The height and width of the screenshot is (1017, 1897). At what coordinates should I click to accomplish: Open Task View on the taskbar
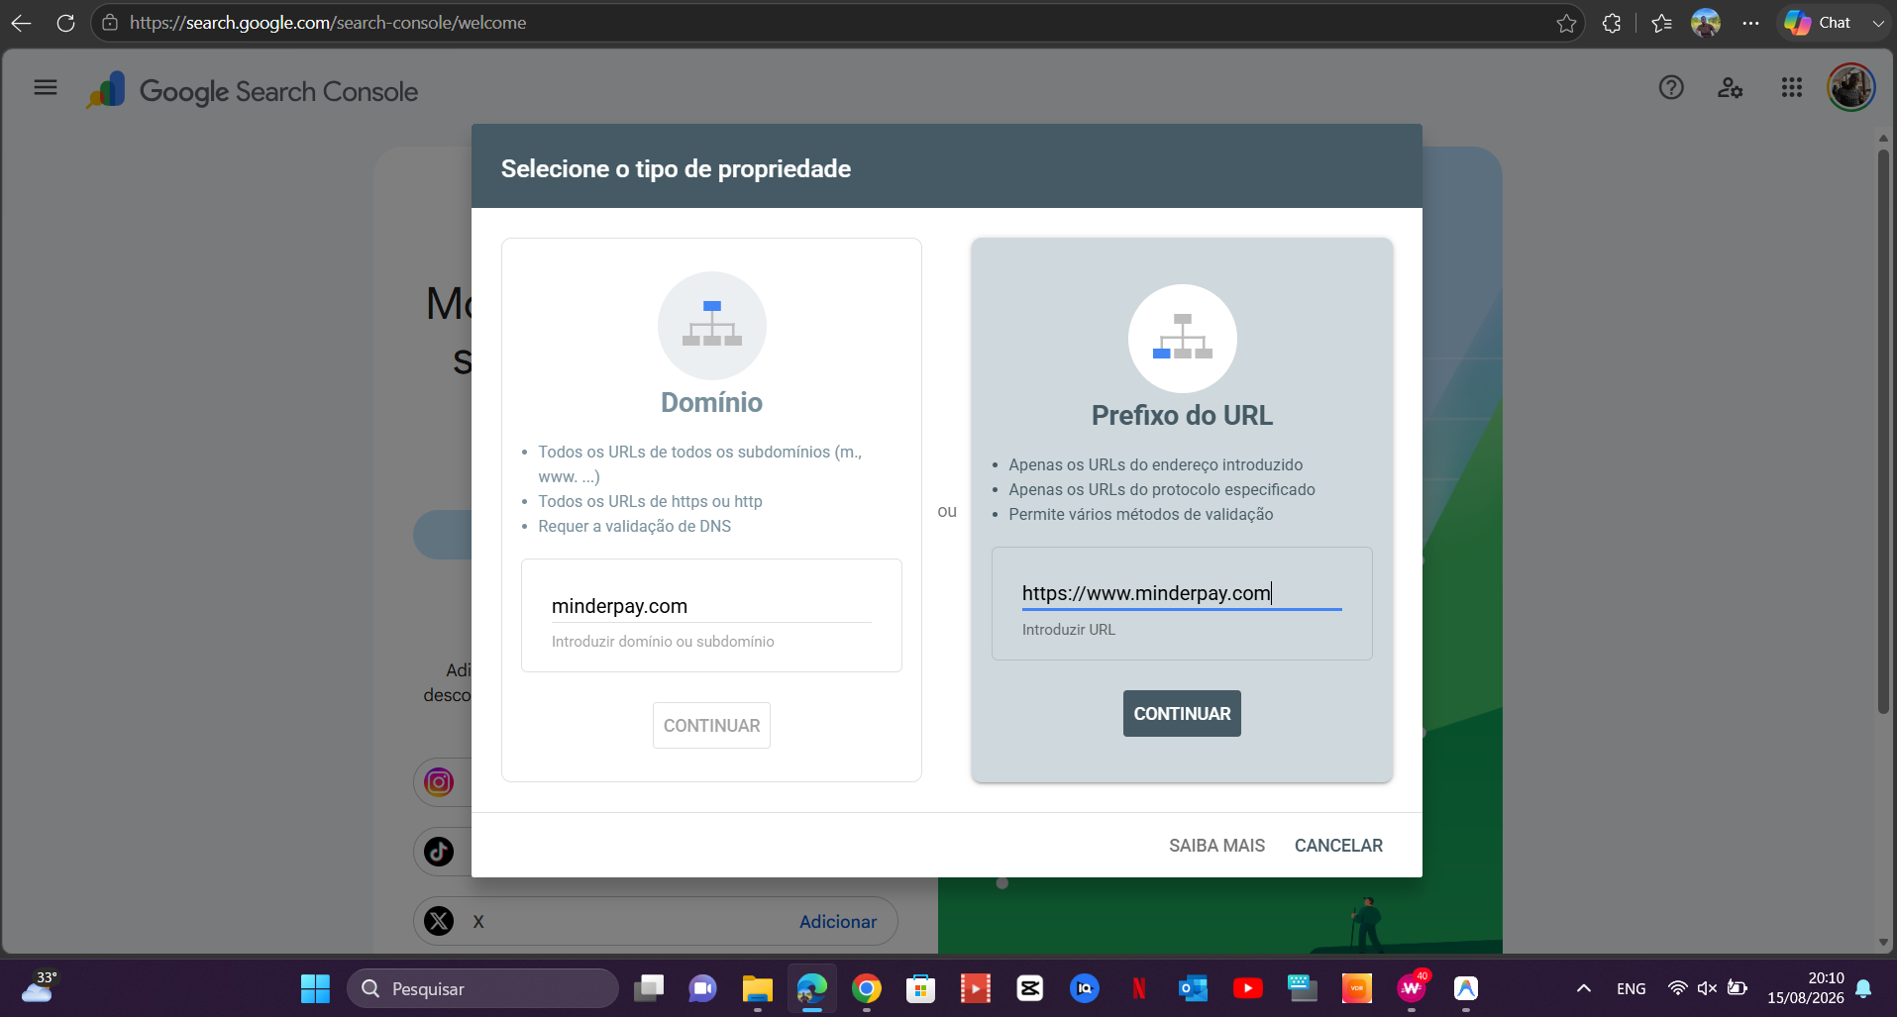click(649, 988)
